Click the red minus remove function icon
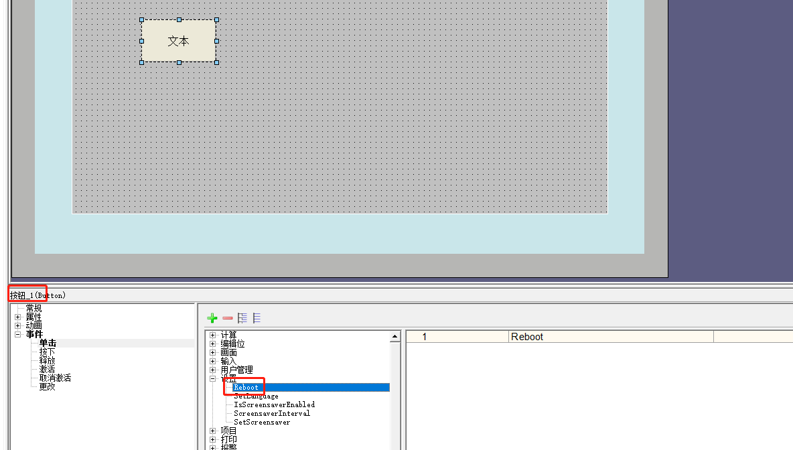This screenshot has height=450, width=793. pyautogui.click(x=228, y=318)
